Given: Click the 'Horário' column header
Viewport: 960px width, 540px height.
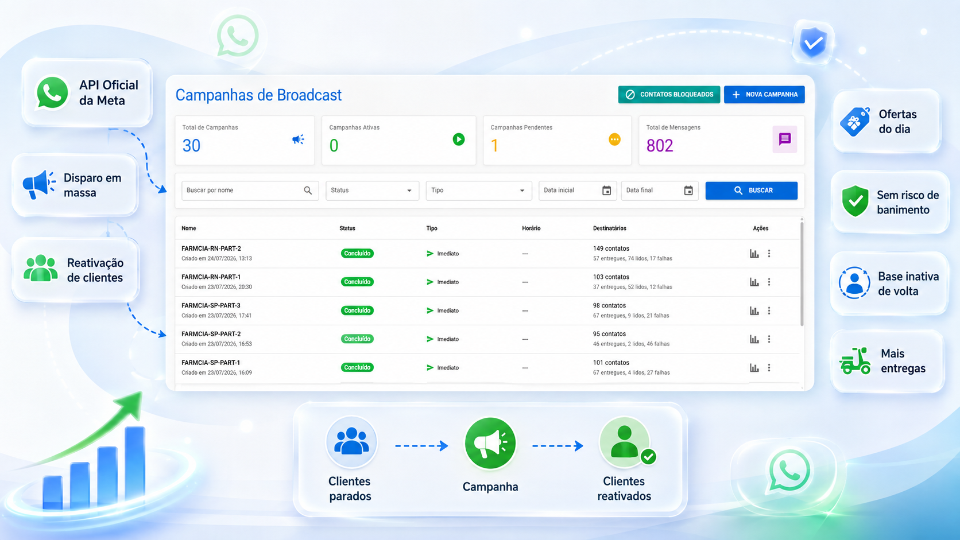Looking at the screenshot, I should [531, 228].
